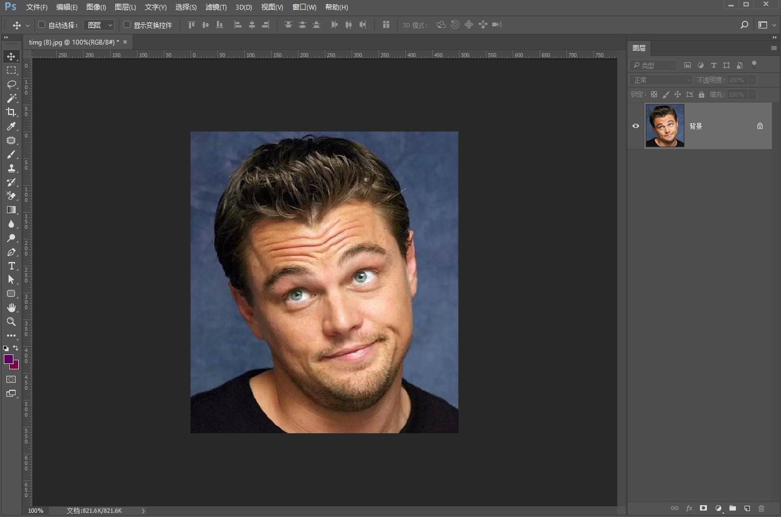Open the 图像(I) menu
This screenshot has height=517, width=781.
[96, 7]
